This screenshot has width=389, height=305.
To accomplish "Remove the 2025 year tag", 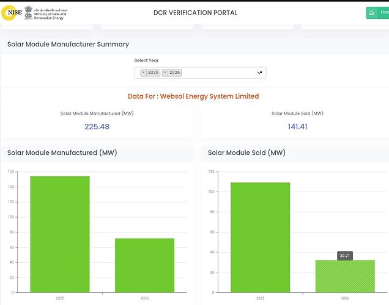I will [x=143, y=73].
